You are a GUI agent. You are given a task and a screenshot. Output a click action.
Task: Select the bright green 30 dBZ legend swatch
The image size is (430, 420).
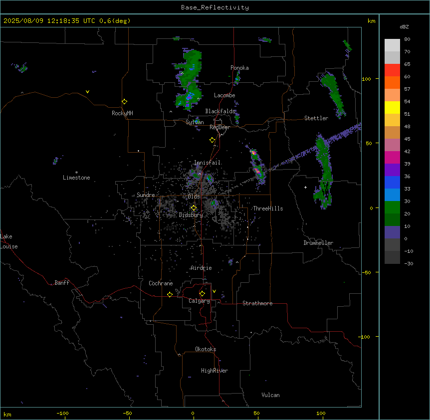click(x=392, y=208)
